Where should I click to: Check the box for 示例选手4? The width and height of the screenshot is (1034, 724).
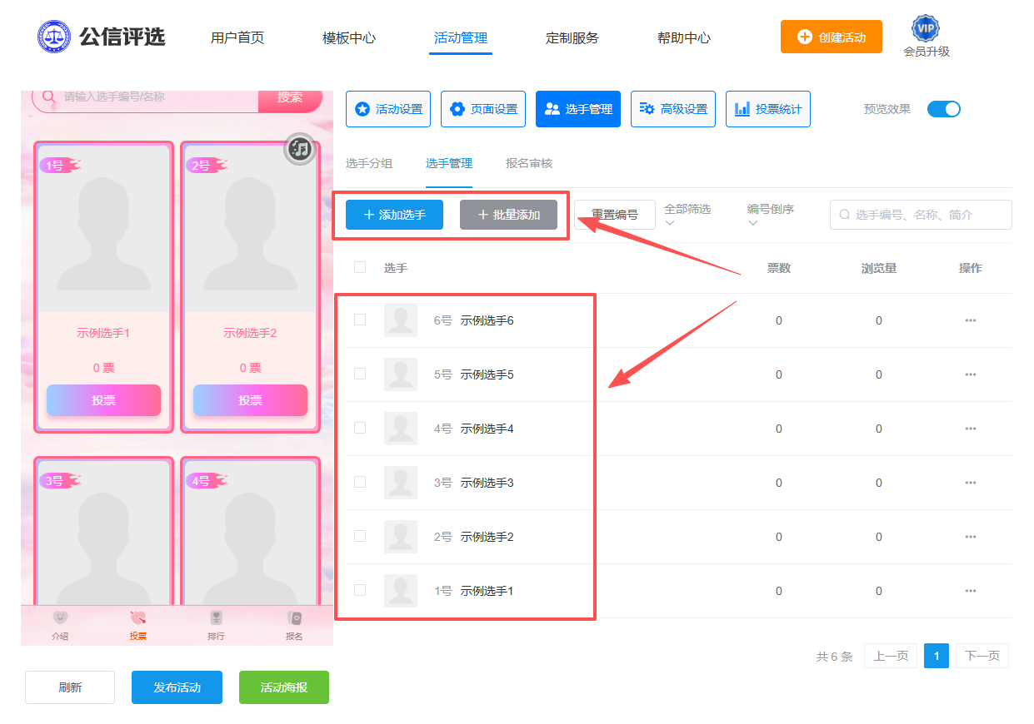360,428
